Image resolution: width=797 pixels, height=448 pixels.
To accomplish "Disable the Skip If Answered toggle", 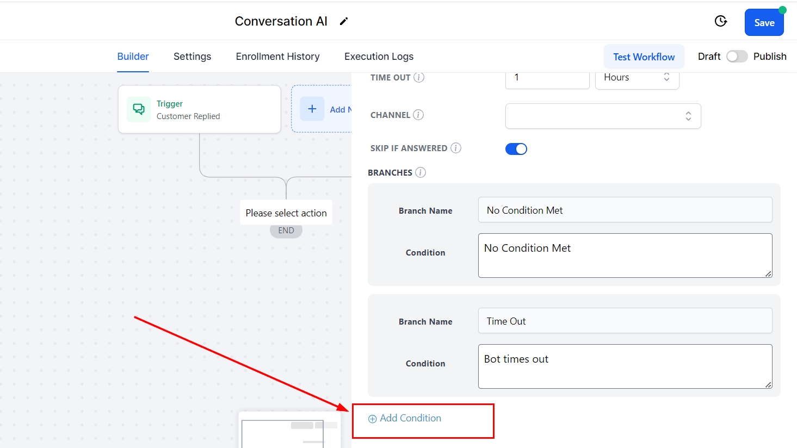I will (516, 149).
